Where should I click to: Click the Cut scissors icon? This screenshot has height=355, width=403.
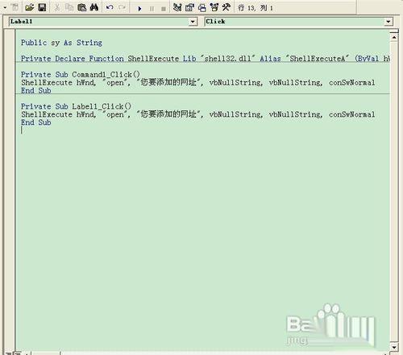point(56,7)
